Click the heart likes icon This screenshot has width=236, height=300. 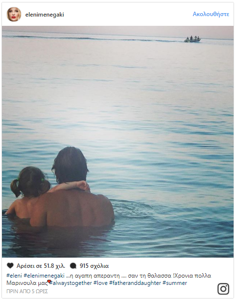click(x=10, y=265)
